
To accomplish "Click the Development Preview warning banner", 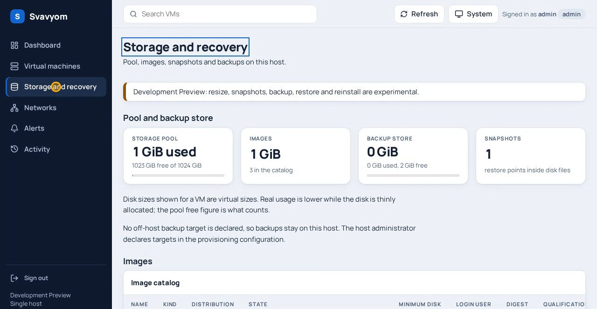I will click(x=354, y=92).
